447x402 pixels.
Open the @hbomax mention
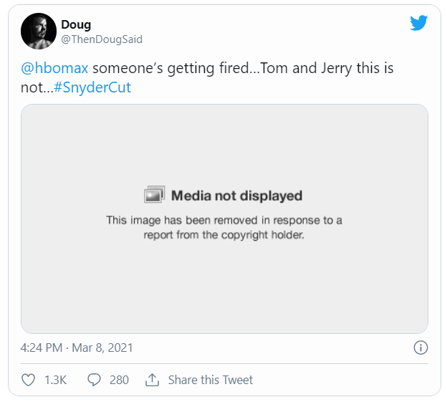click(x=54, y=70)
